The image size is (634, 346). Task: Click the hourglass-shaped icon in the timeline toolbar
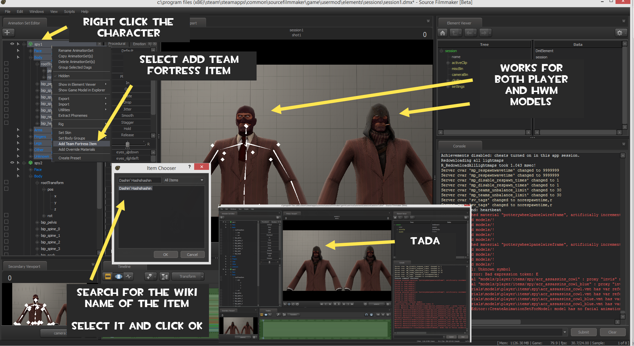(x=164, y=276)
